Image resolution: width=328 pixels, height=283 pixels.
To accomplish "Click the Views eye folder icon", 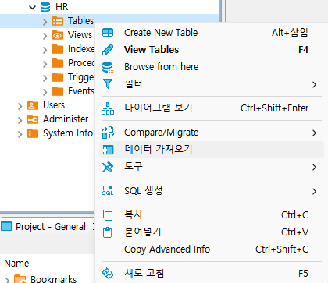I will tap(58, 35).
